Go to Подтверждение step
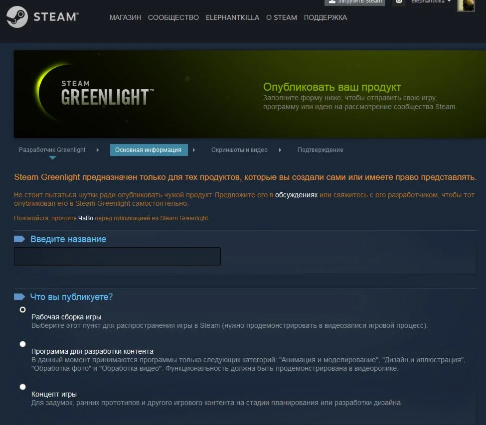This screenshot has height=425, width=486. point(320,150)
